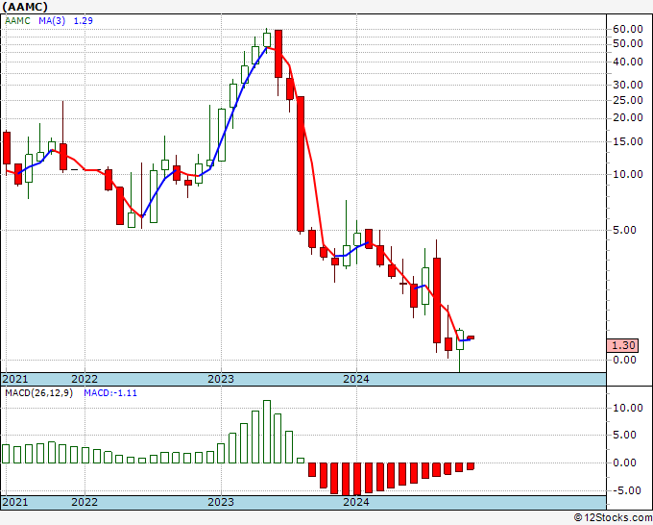Click the MACD 5.00 axis label
653x525 pixels.
[x=625, y=435]
